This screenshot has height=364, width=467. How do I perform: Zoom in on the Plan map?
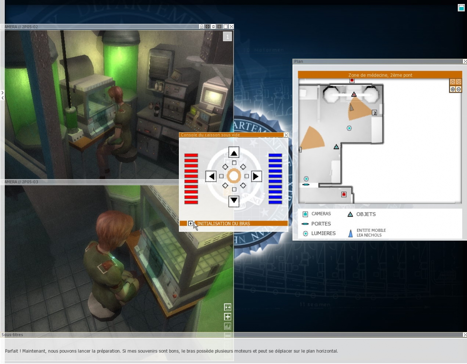click(x=453, y=89)
